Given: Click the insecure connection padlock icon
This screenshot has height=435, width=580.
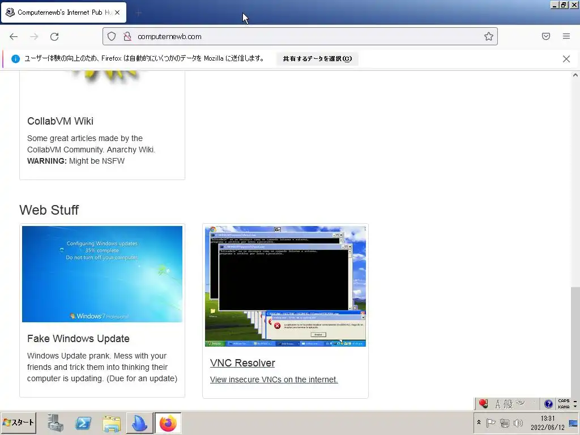Looking at the screenshot, I should pos(127,36).
